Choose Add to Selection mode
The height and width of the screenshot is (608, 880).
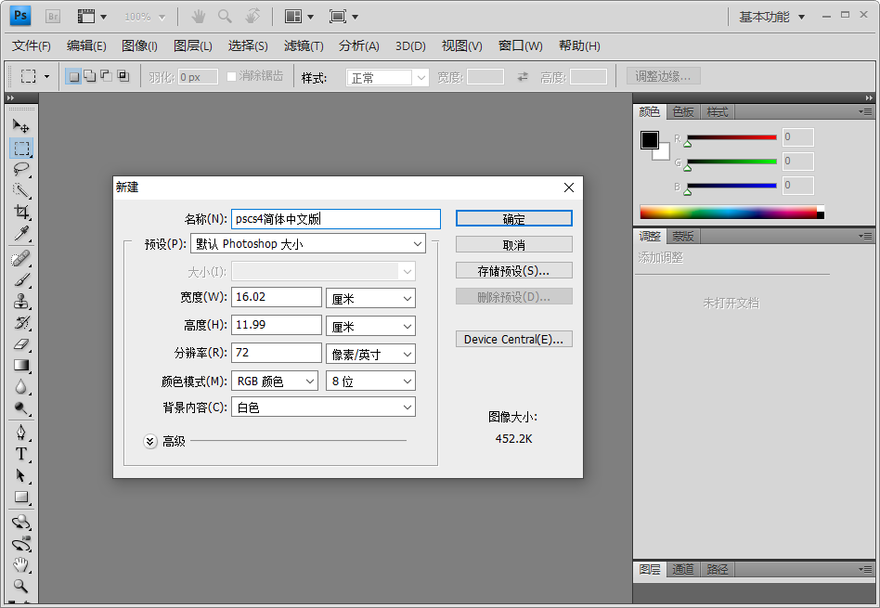(x=90, y=76)
